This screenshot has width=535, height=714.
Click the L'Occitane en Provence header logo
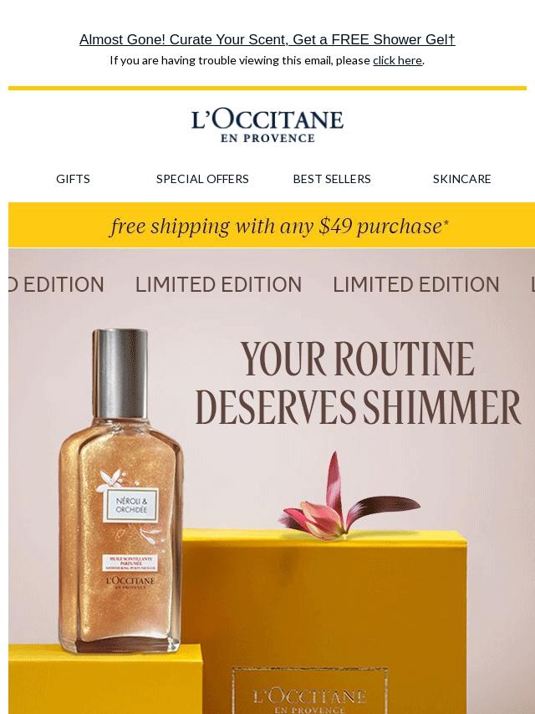click(x=267, y=126)
